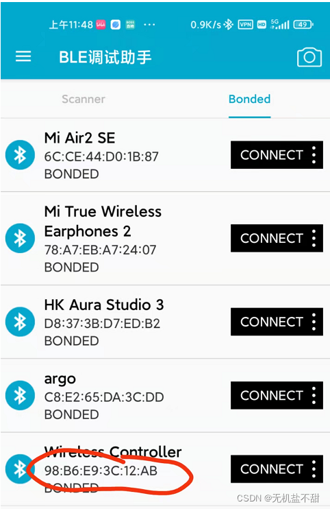Click Bluetooth icon beside Mi Air2 SE
This screenshot has width=330, height=509.
20,155
